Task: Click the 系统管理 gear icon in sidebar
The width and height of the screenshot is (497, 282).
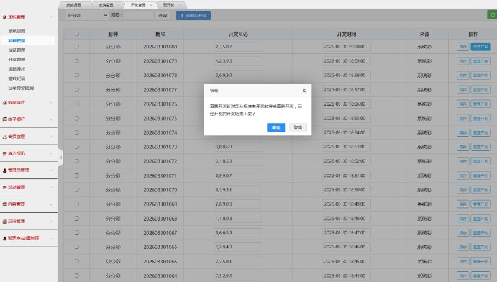Action: click(5, 17)
